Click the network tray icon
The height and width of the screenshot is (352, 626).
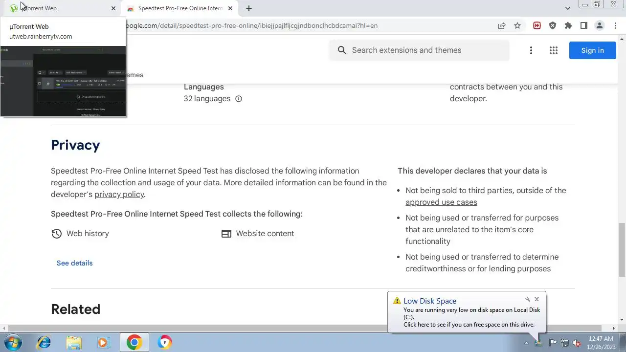(x=564, y=343)
